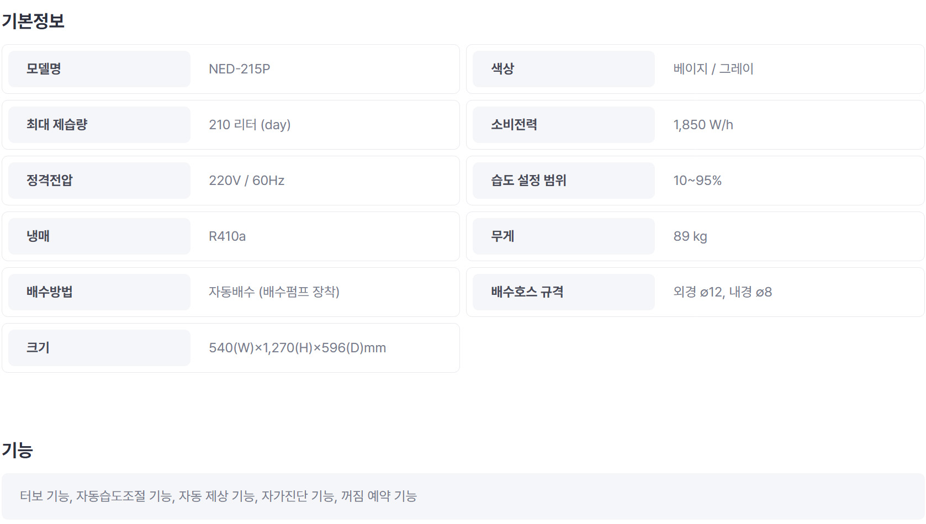The height and width of the screenshot is (524, 926).
Task: Select the NED-215P model value
Action: 239,69
